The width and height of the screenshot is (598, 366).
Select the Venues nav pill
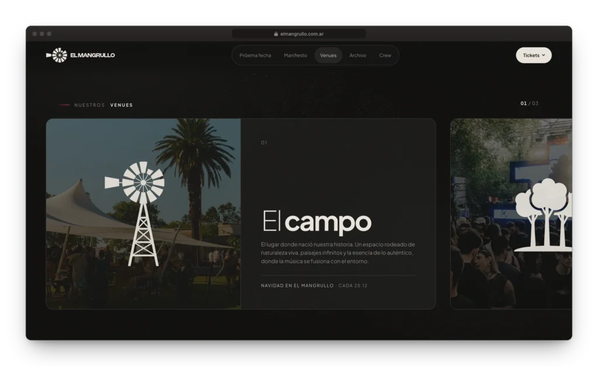[x=328, y=55]
